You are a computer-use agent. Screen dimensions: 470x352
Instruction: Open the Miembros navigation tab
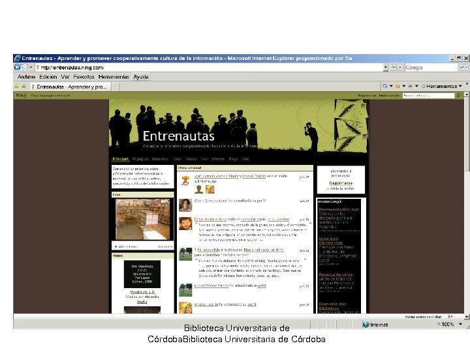point(160,159)
